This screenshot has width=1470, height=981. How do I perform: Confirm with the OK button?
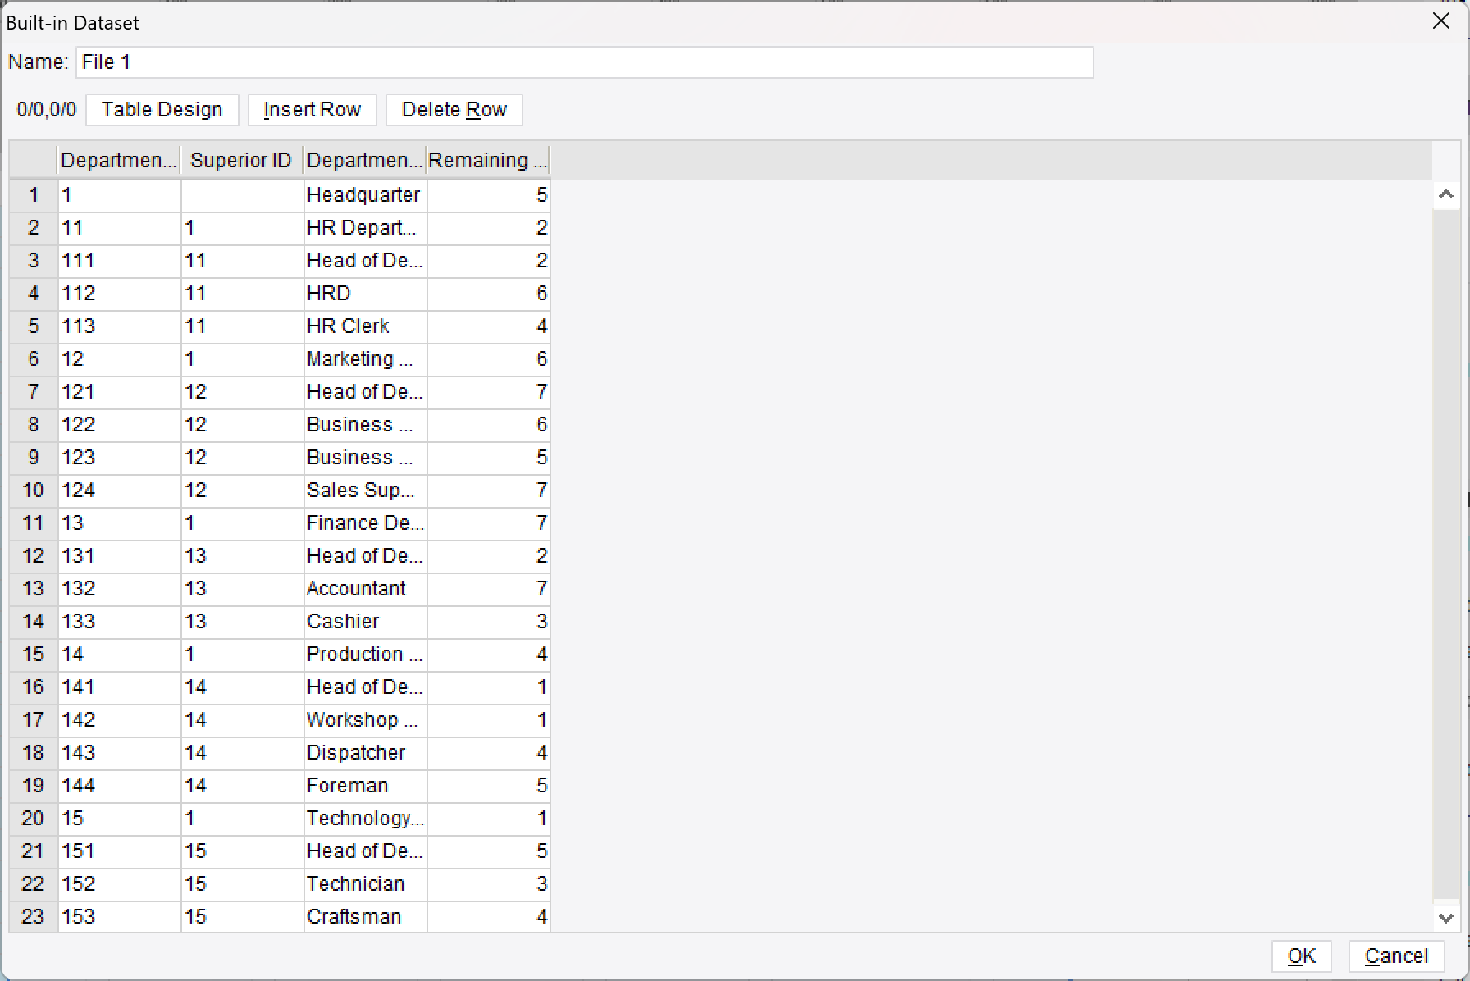[1301, 956]
